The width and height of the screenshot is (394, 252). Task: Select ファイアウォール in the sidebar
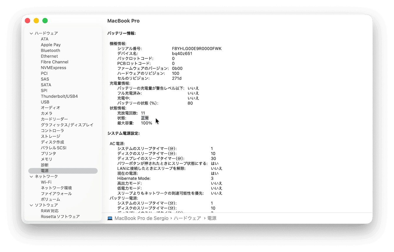(x=56, y=194)
